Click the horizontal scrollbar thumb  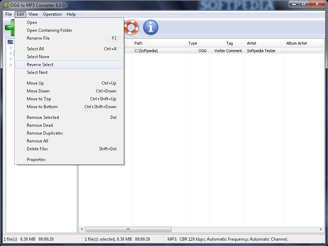[128, 229]
